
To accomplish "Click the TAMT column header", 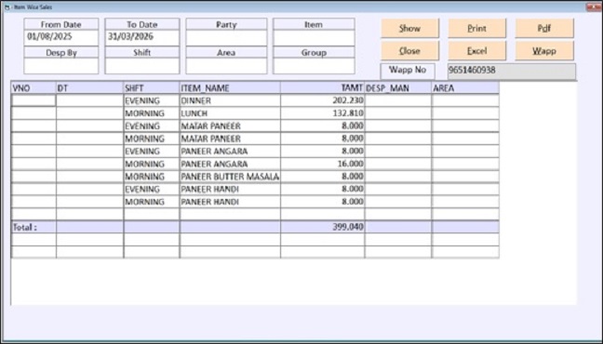I will point(322,88).
